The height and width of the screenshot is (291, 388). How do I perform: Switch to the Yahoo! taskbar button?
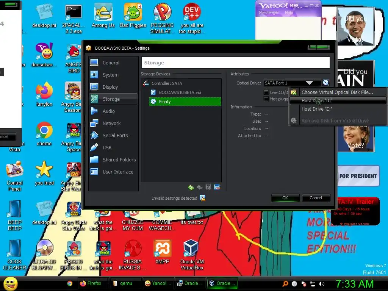[x=158, y=283]
